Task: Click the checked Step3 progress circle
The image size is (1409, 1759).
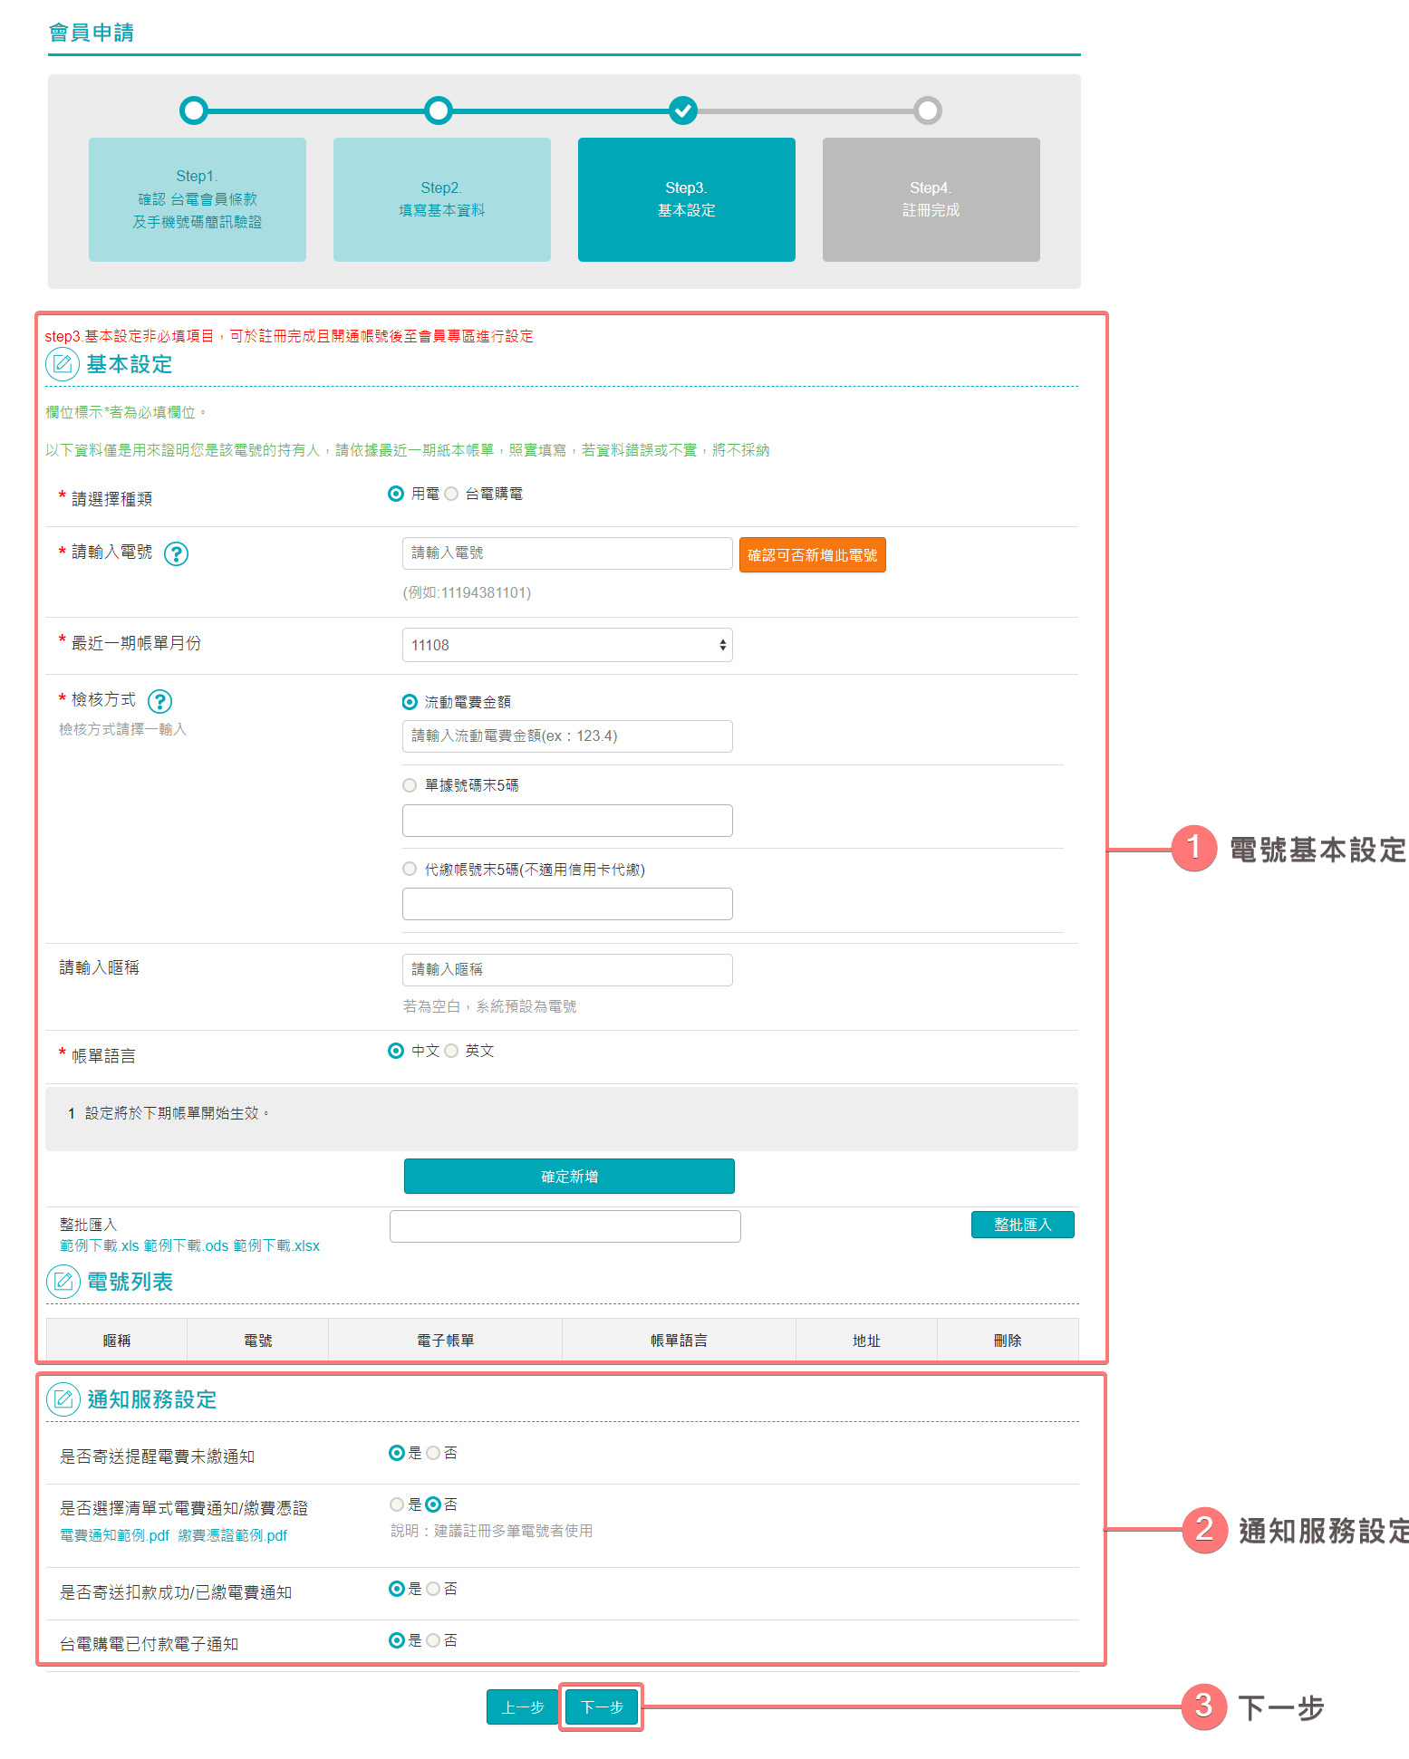Action: point(683,111)
